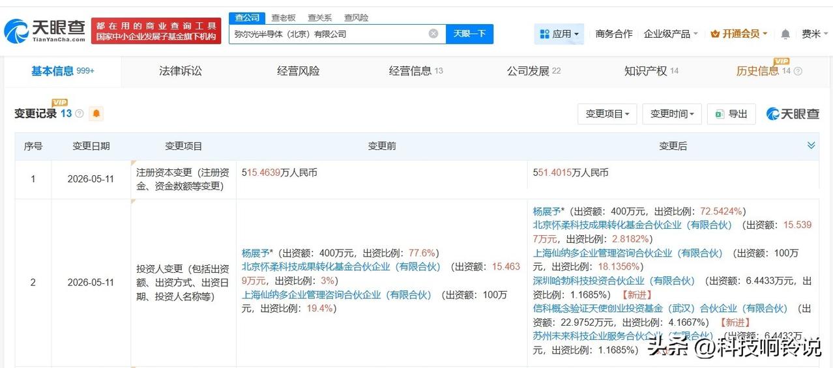The width and height of the screenshot is (833, 368).
Task: Open the 开通会员 dropdown
Action: tap(739, 34)
